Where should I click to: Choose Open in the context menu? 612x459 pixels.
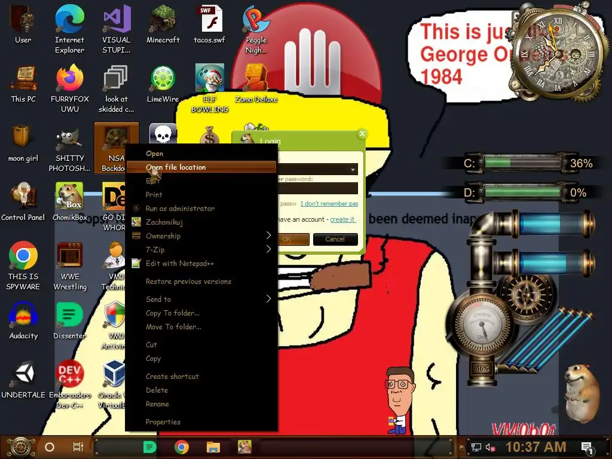pyautogui.click(x=201, y=154)
